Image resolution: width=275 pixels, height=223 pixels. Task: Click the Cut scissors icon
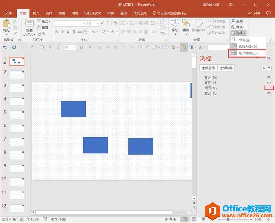tap(15, 21)
